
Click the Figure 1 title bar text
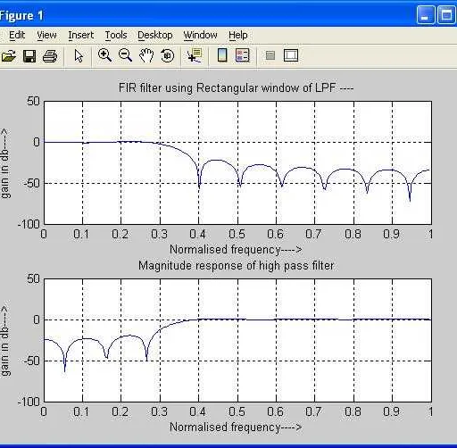pyautogui.click(x=21, y=15)
